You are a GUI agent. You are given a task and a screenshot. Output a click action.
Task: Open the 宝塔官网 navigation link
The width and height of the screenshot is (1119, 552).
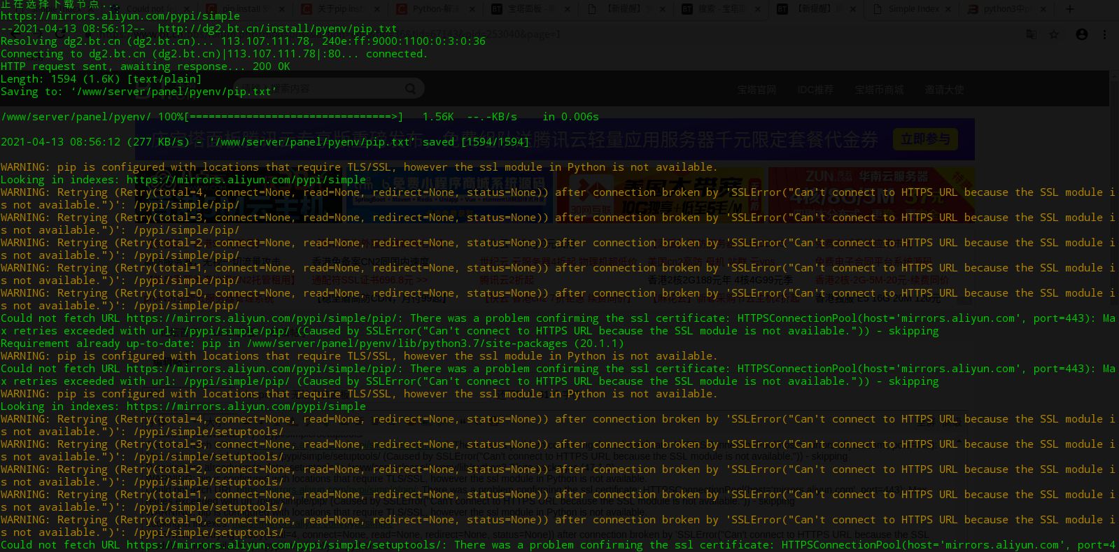pyautogui.click(x=756, y=90)
